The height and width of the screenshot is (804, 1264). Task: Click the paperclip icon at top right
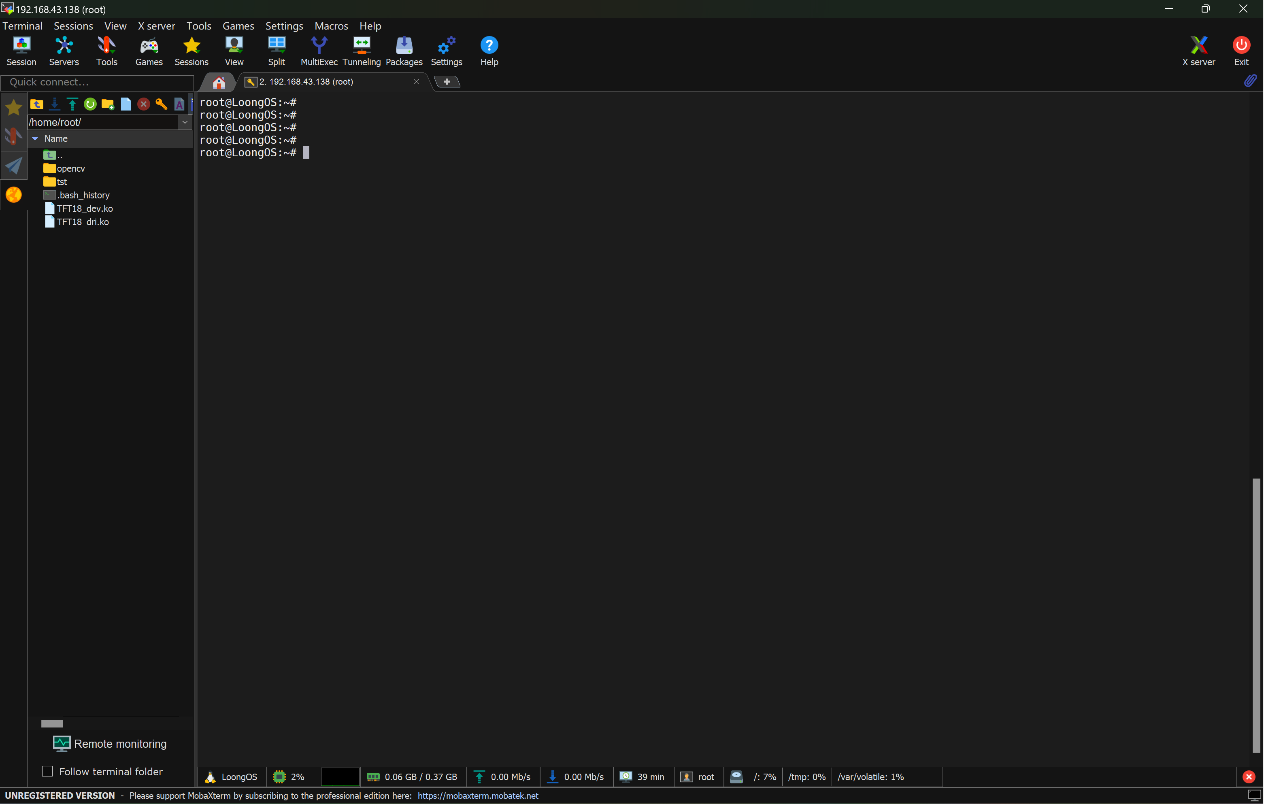click(1250, 80)
